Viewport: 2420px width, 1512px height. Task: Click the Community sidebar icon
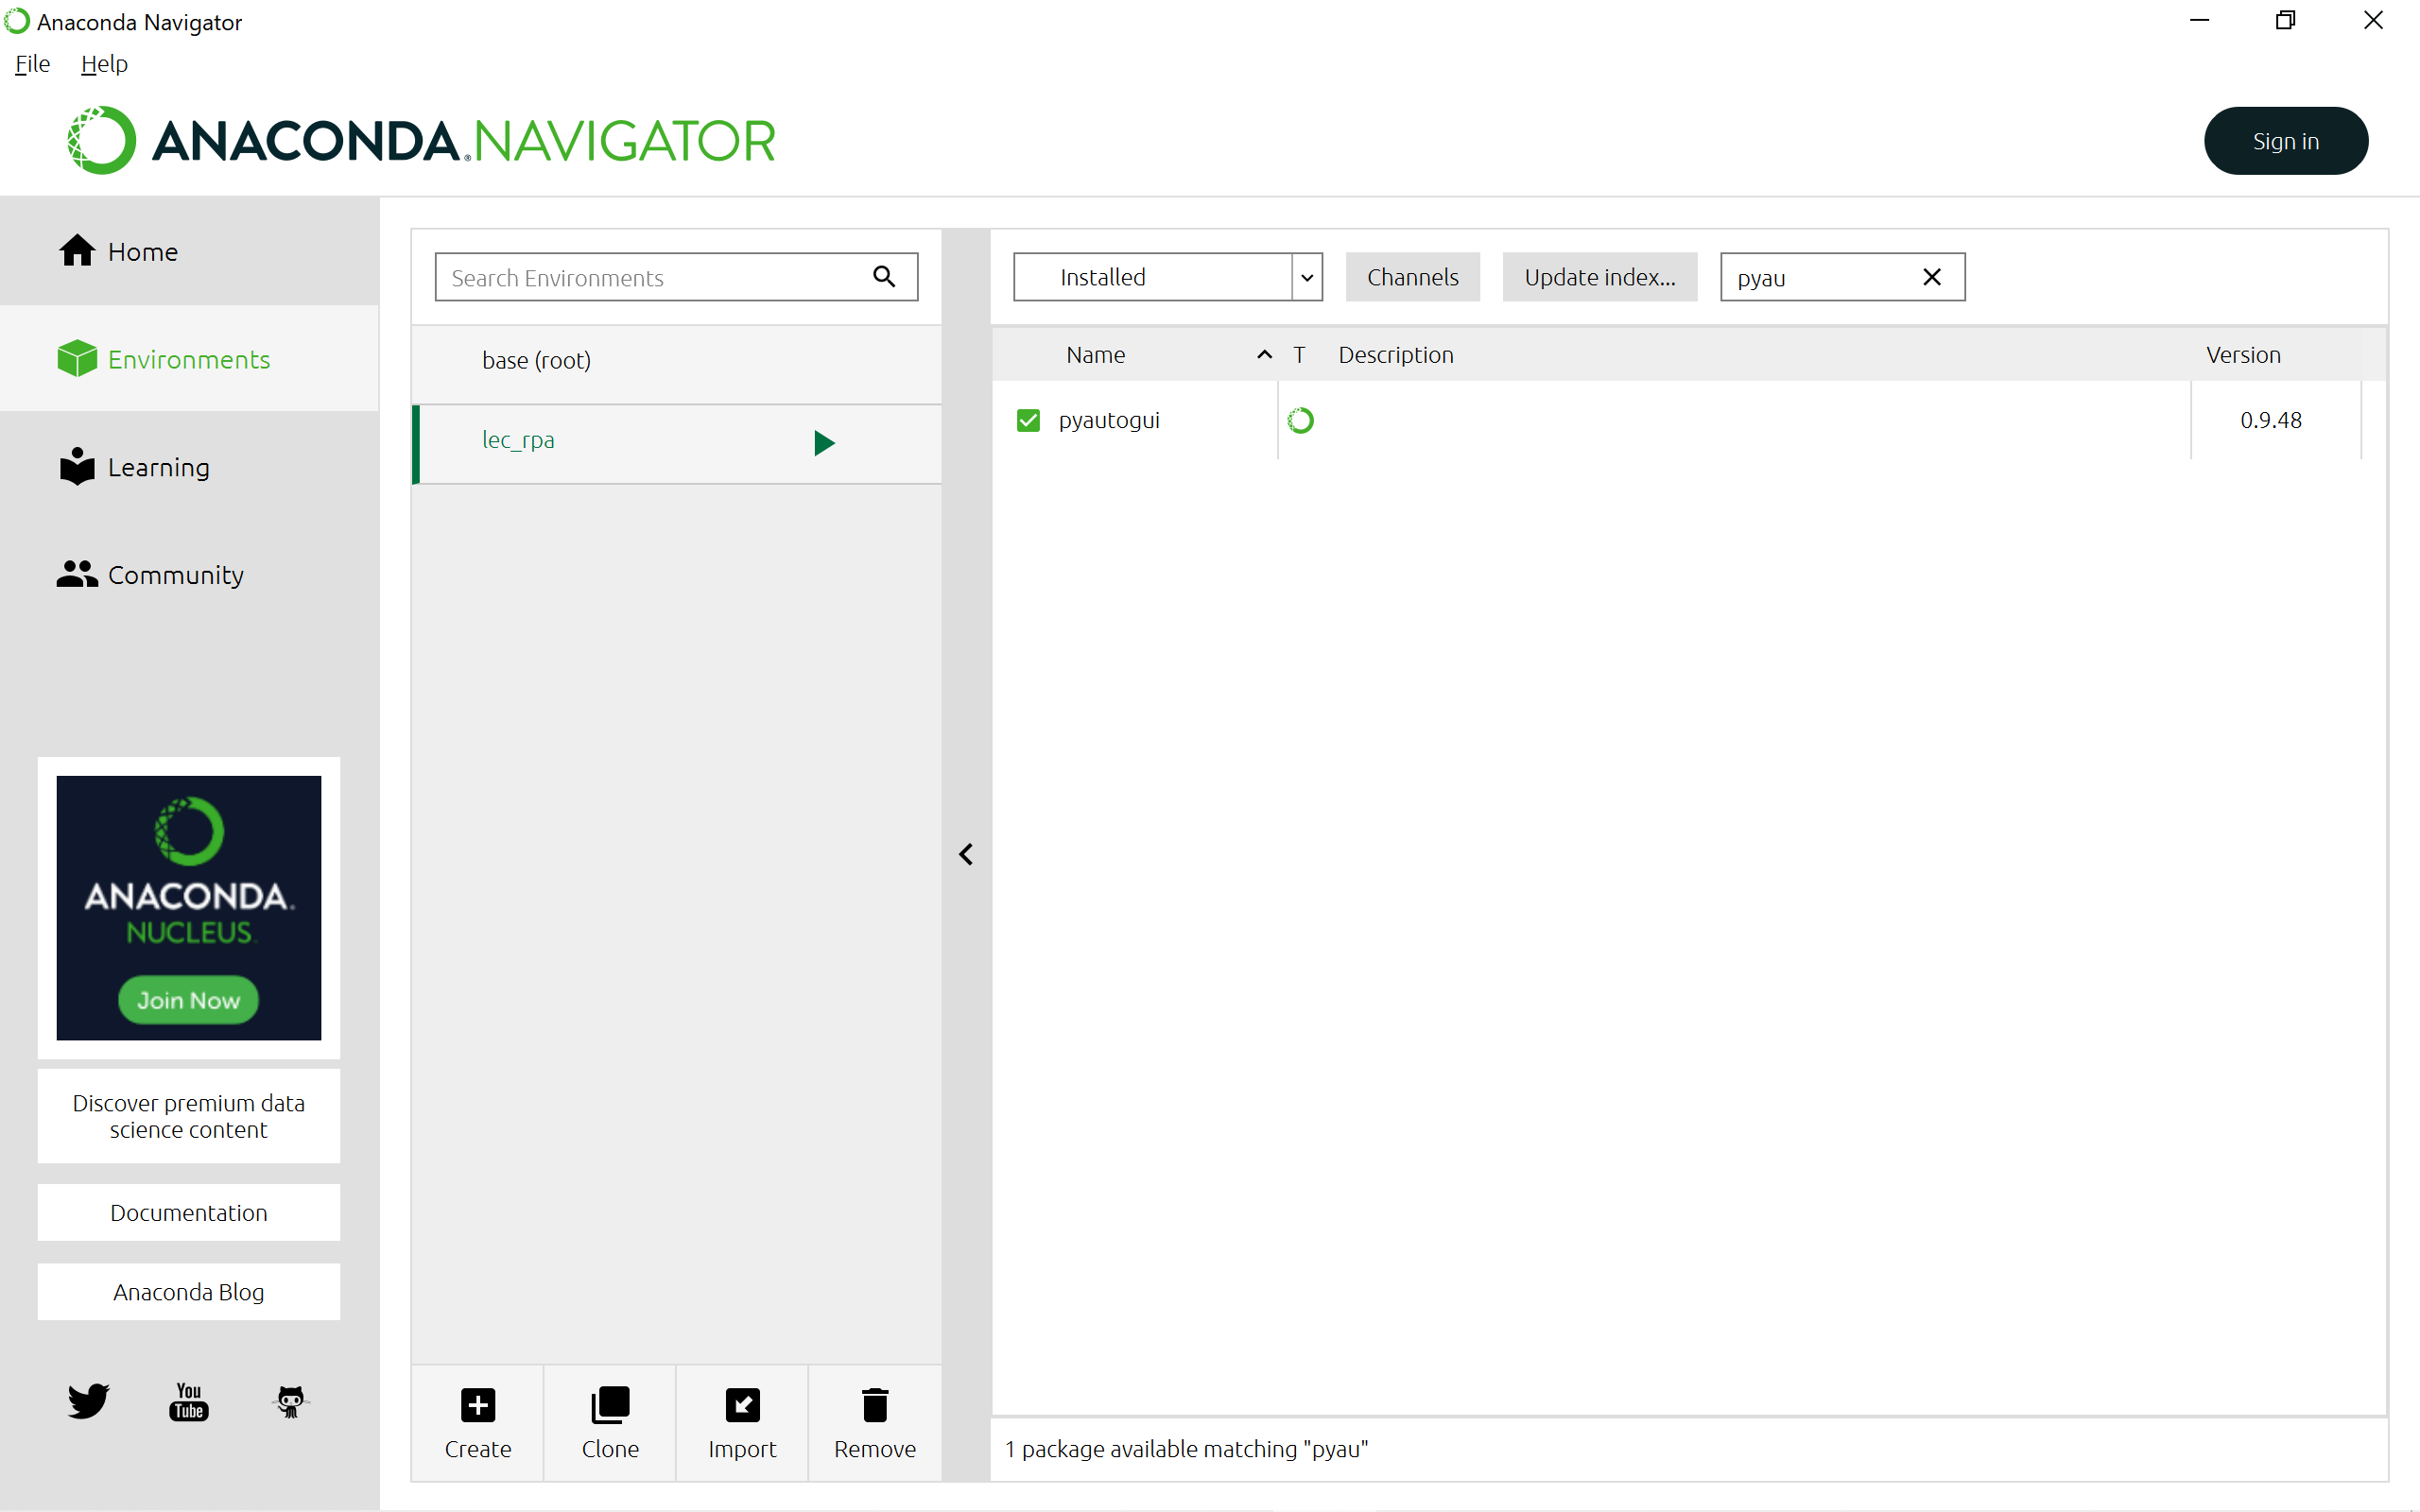[x=77, y=573]
